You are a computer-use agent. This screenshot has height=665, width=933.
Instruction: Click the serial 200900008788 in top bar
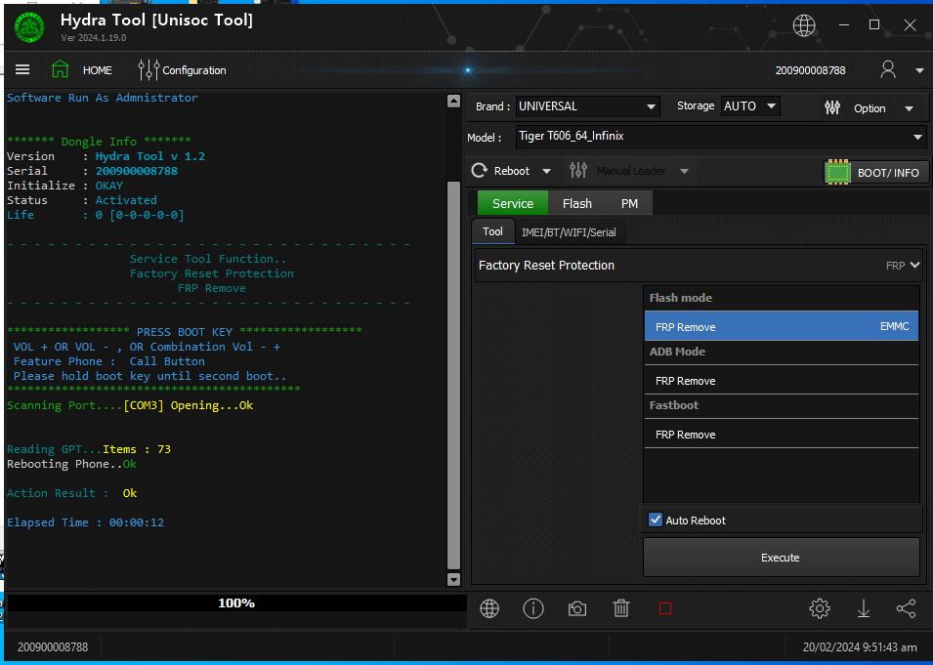pos(810,70)
